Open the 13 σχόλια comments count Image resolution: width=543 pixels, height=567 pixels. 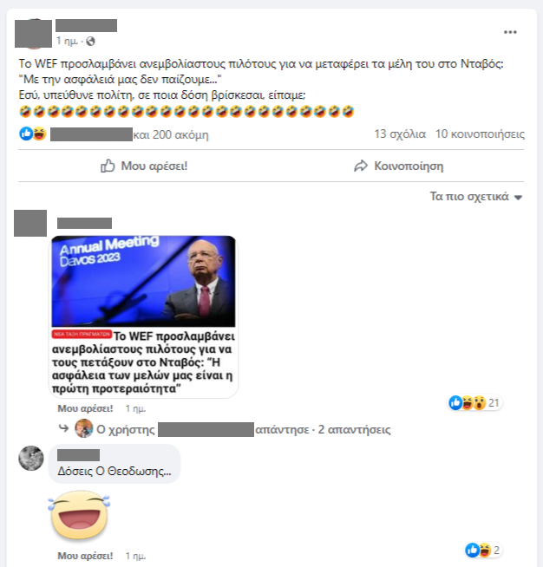pos(400,134)
